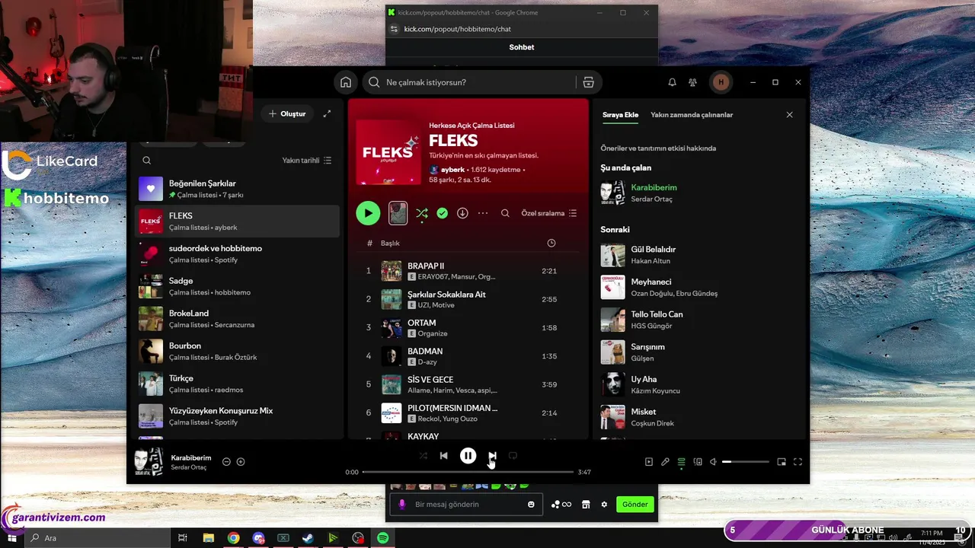Open the Sadge playlist
Image resolution: width=975 pixels, height=548 pixels.
coord(237,286)
